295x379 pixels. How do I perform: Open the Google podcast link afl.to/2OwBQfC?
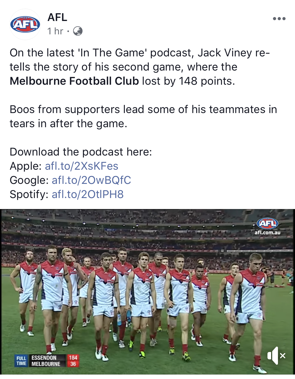[x=91, y=180]
